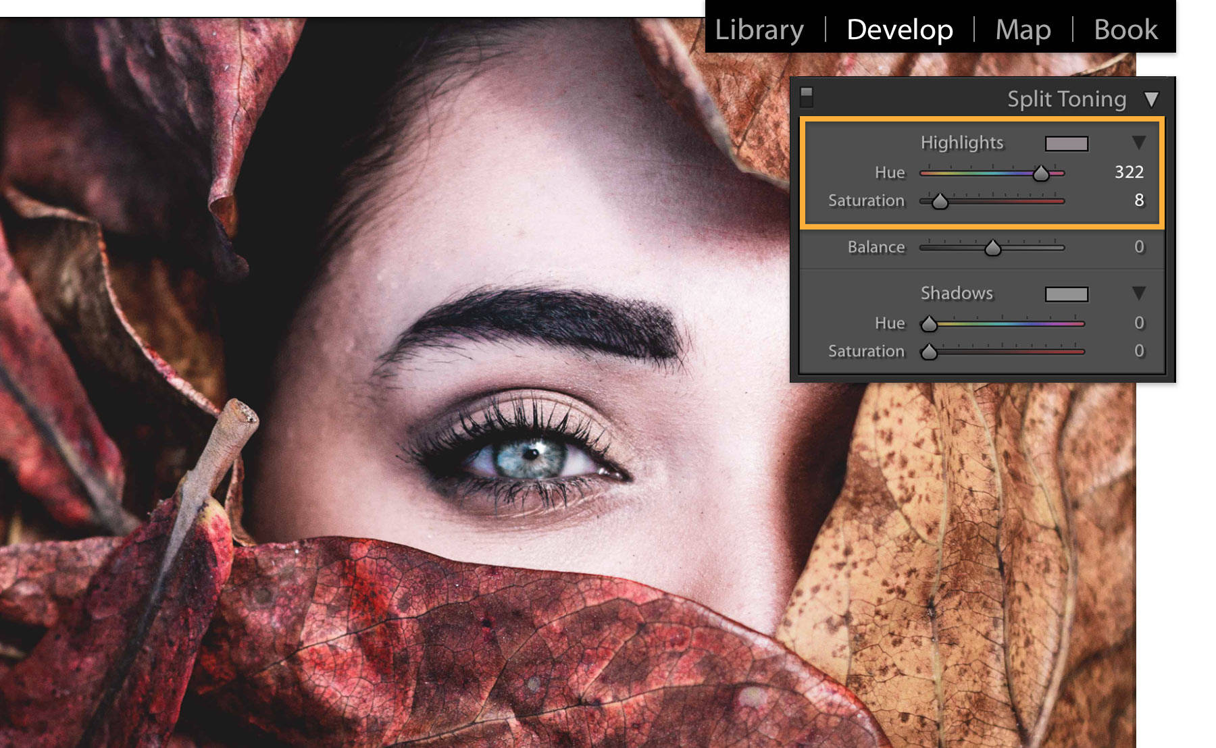The width and height of the screenshot is (1216, 748).
Task: Click the Highlights Saturation slider knob
Action: (x=939, y=202)
